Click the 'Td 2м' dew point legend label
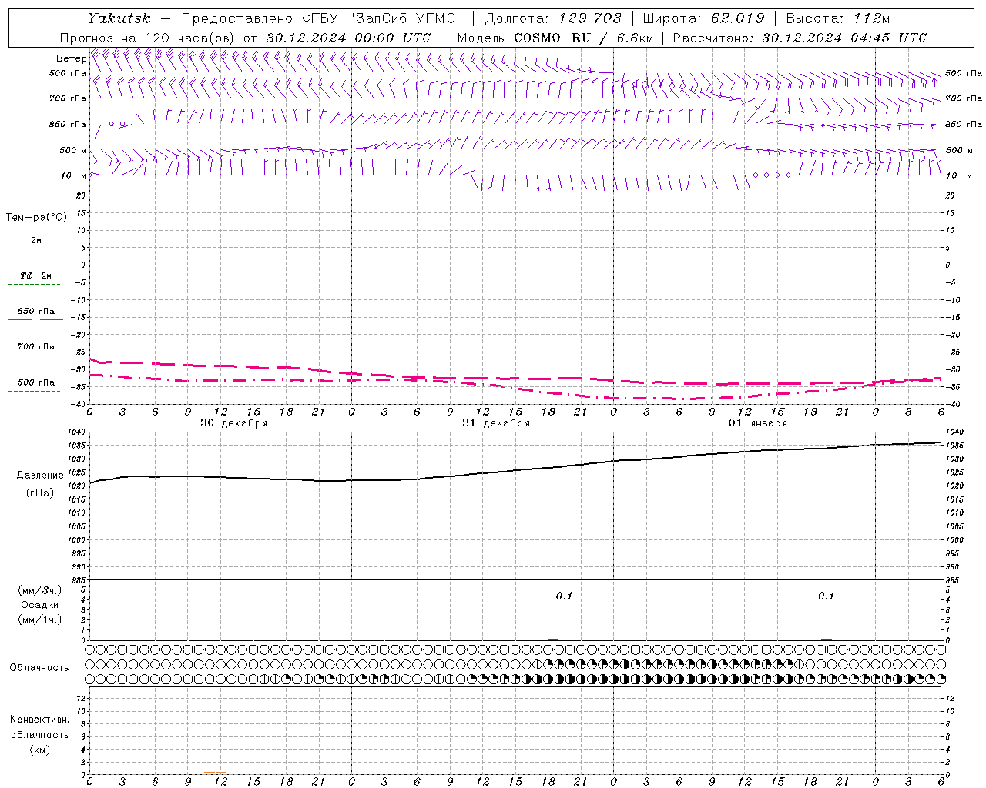 tap(36, 275)
